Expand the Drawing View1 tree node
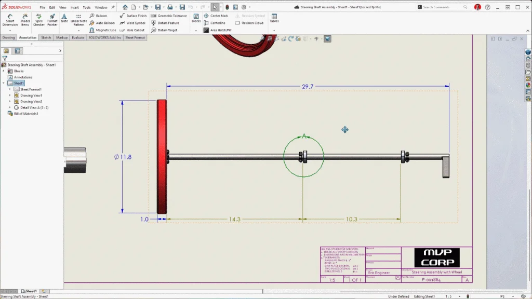Screen dimensions: 532x299 (x=10, y=96)
